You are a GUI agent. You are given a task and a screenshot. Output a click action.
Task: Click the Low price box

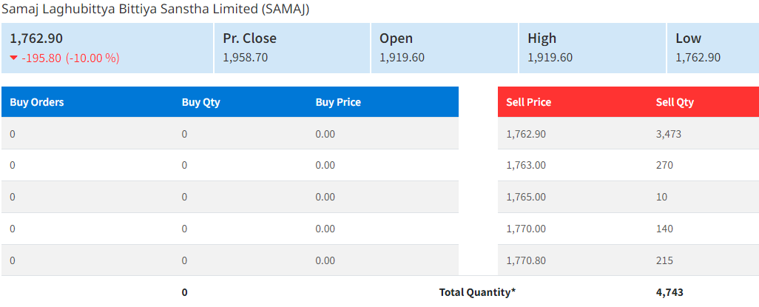[712, 48]
